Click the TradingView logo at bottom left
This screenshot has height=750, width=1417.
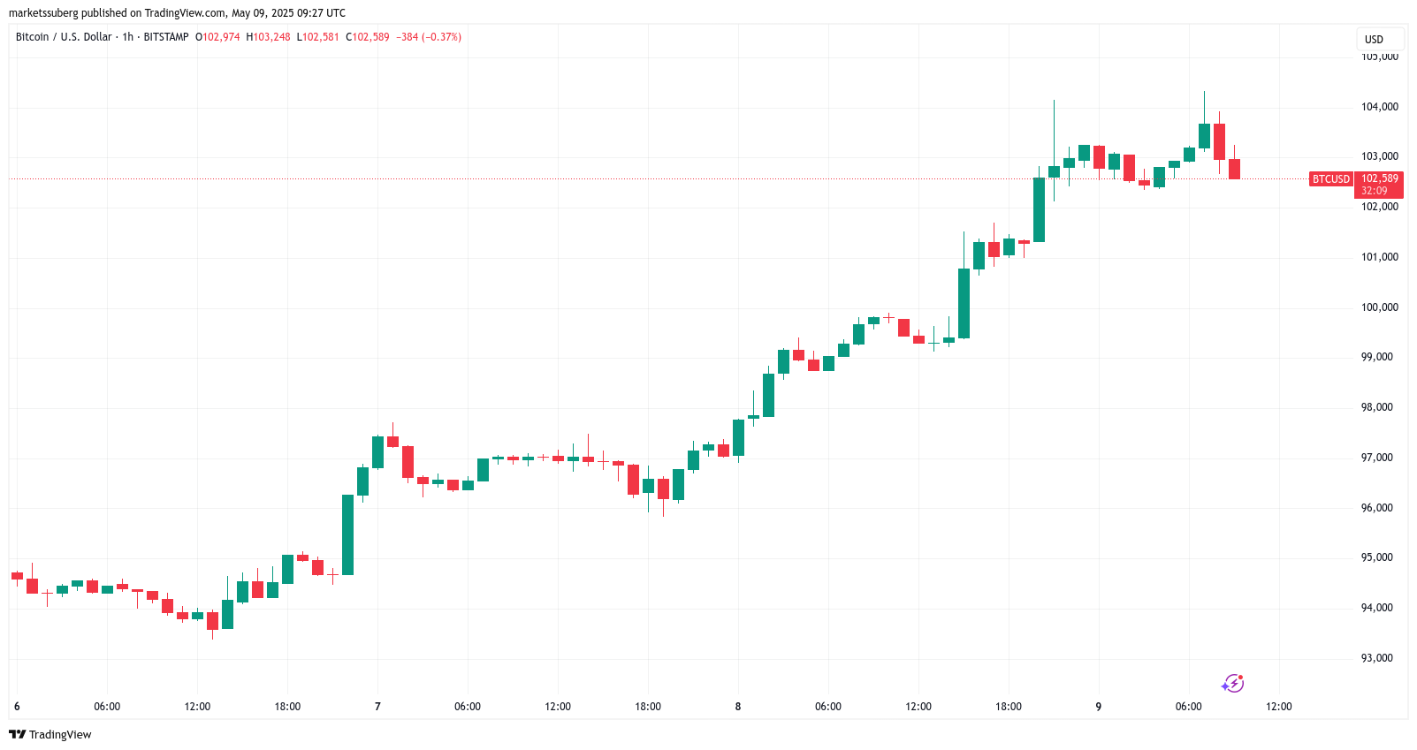pyautogui.click(x=50, y=734)
